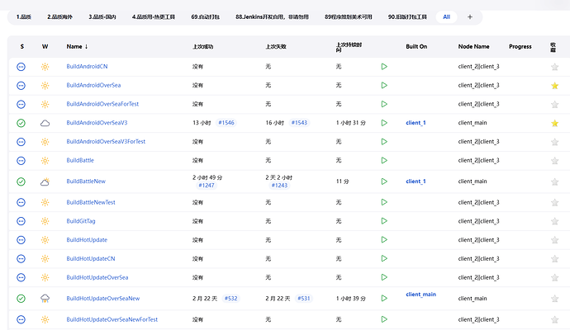Mark BuildBattle as a favorite
The height and width of the screenshot is (330, 570).
[554, 161]
